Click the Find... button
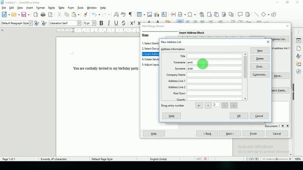 (260, 67)
